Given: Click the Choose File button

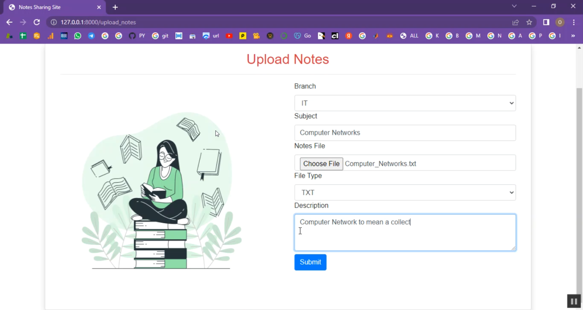Looking at the screenshot, I should pos(321,164).
